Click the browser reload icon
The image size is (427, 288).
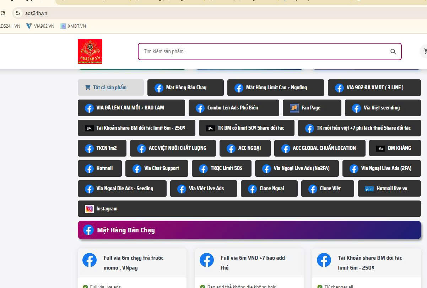(x=2, y=13)
